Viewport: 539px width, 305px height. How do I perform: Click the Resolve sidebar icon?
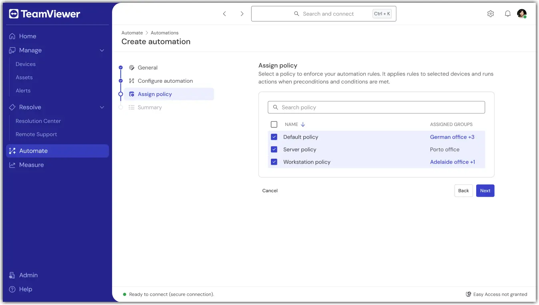pyautogui.click(x=12, y=107)
